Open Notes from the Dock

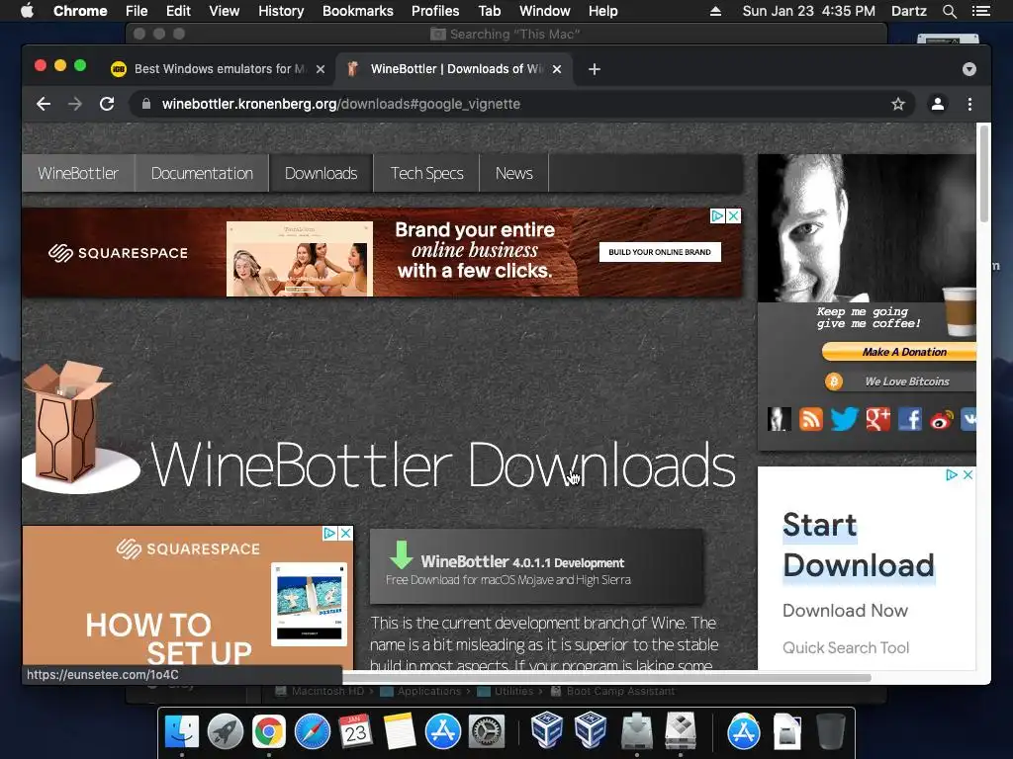pos(400,731)
